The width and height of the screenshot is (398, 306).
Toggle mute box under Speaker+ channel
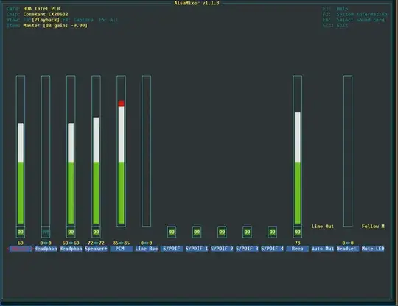tap(96, 232)
